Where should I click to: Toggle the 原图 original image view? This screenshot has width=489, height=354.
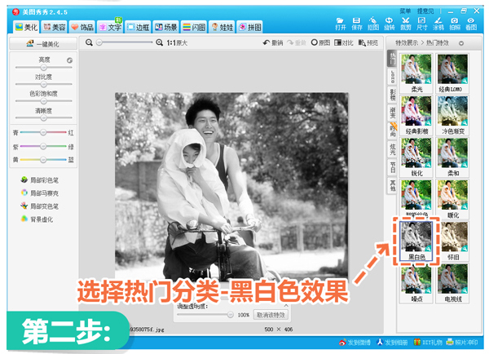(319, 42)
